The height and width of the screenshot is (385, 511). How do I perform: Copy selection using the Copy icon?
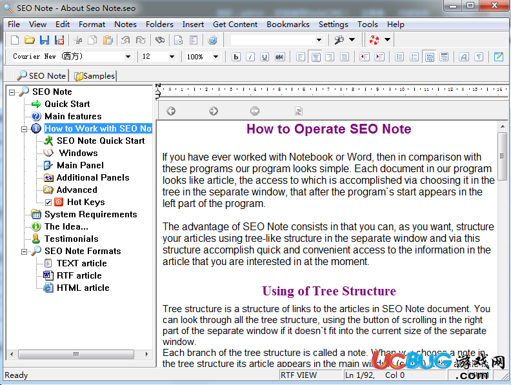tap(92, 40)
